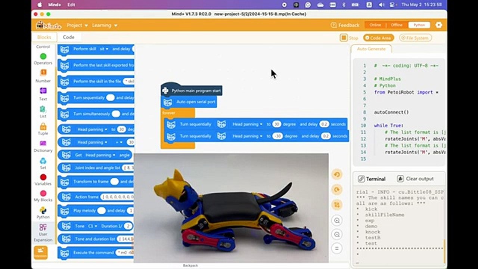Select the User Expansion category icon
The image size is (478, 269).
pyautogui.click(x=43, y=228)
